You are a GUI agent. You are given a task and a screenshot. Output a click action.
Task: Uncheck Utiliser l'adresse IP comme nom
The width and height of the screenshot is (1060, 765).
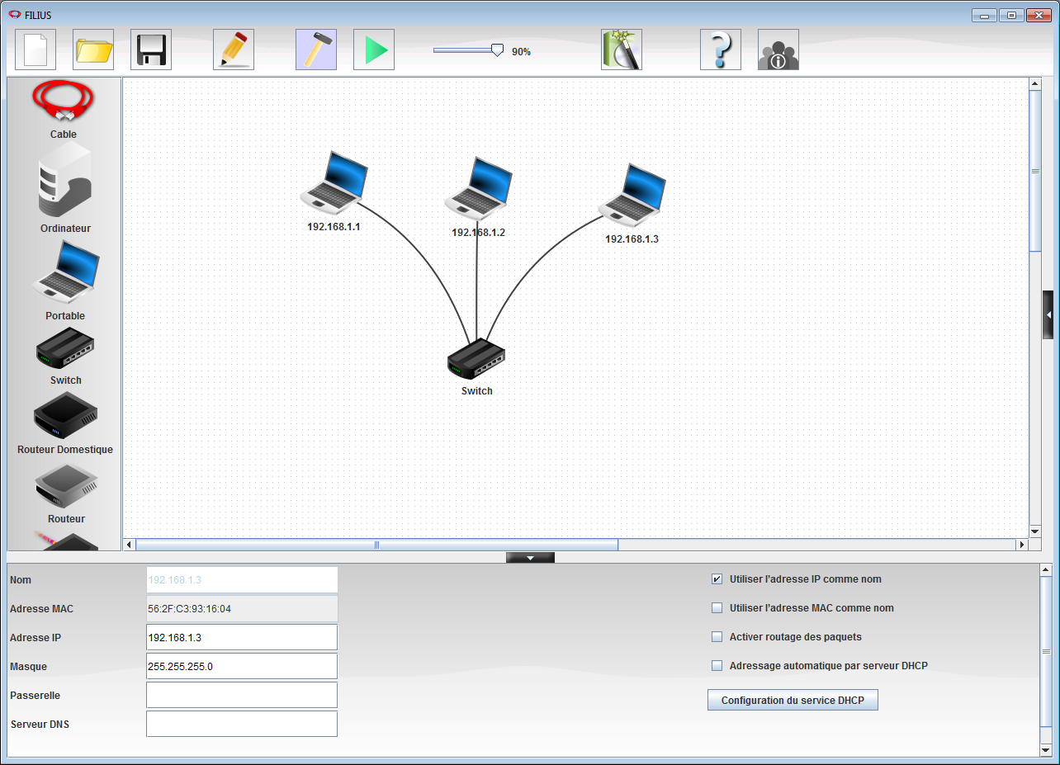coord(717,579)
